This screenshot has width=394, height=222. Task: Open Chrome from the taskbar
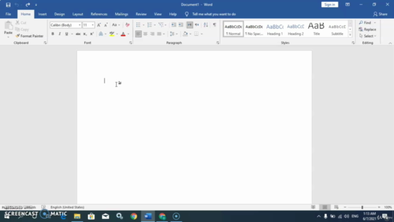click(x=134, y=216)
